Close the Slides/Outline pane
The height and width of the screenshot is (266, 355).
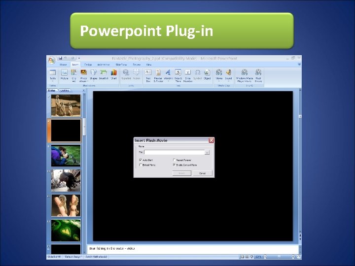coord(84,91)
